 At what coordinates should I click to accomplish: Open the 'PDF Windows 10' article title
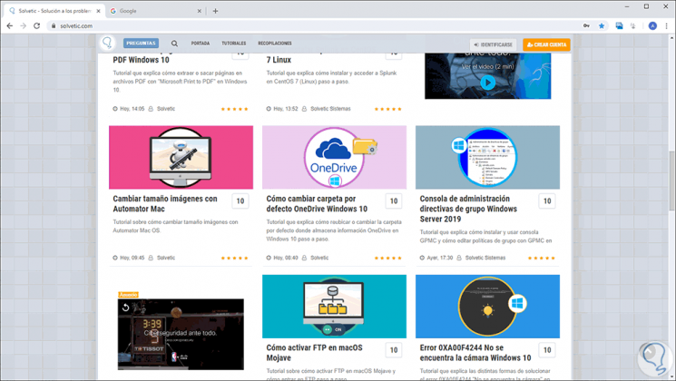pos(141,60)
